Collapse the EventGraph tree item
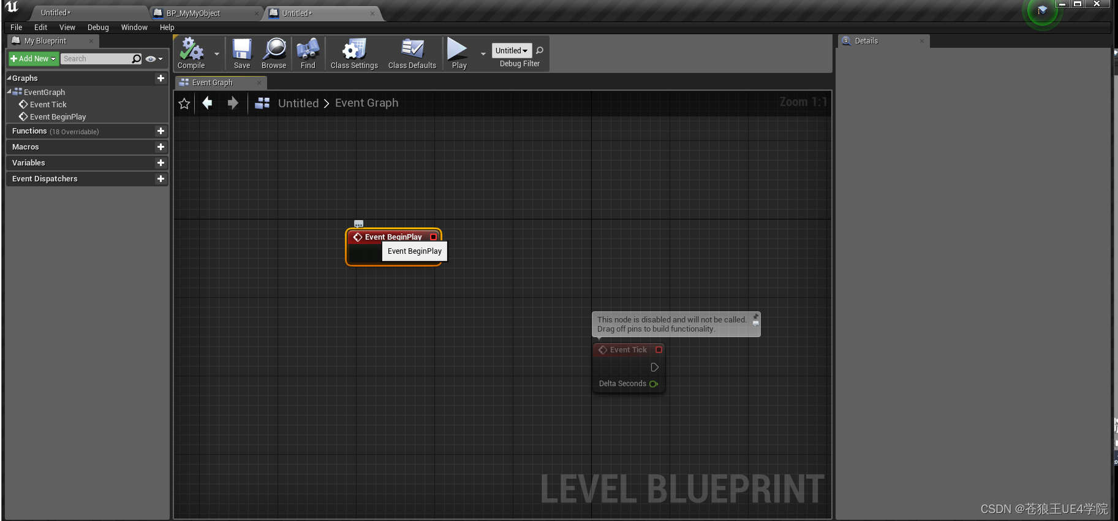The height and width of the screenshot is (521, 1118). (x=9, y=92)
